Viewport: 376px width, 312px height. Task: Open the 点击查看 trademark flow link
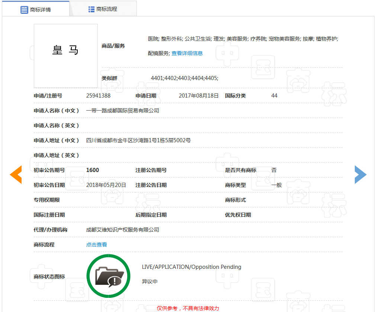[x=97, y=245]
